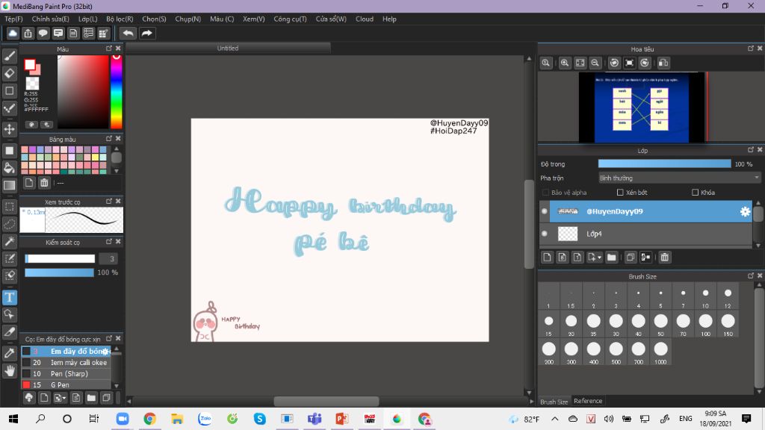Open the Tệp(F) menu
Screen dimensions: 765x430
(x=13, y=19)
